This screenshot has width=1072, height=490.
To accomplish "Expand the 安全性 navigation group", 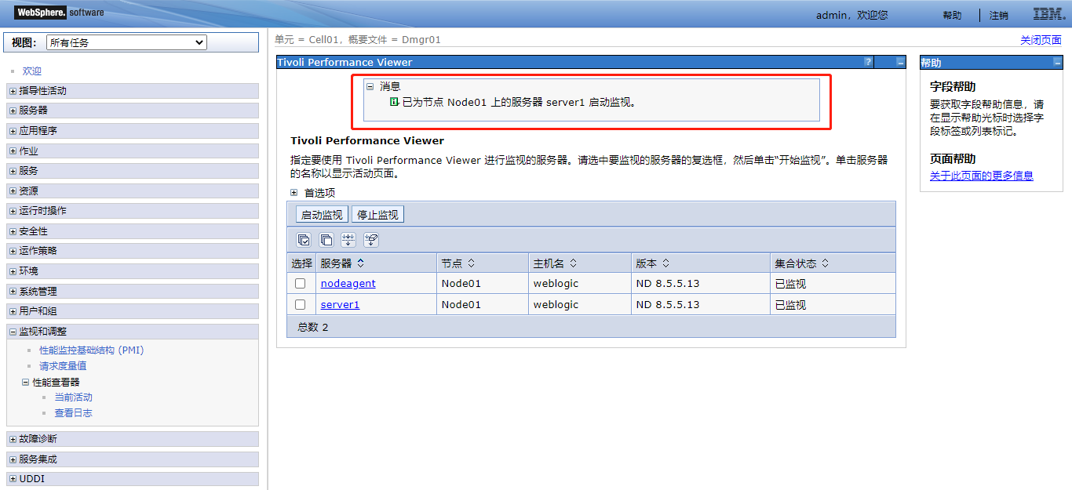I will point(13,231).
